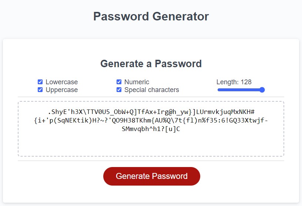Click the Special characters label
Screen dimensions: 302x206
point(151,90)
